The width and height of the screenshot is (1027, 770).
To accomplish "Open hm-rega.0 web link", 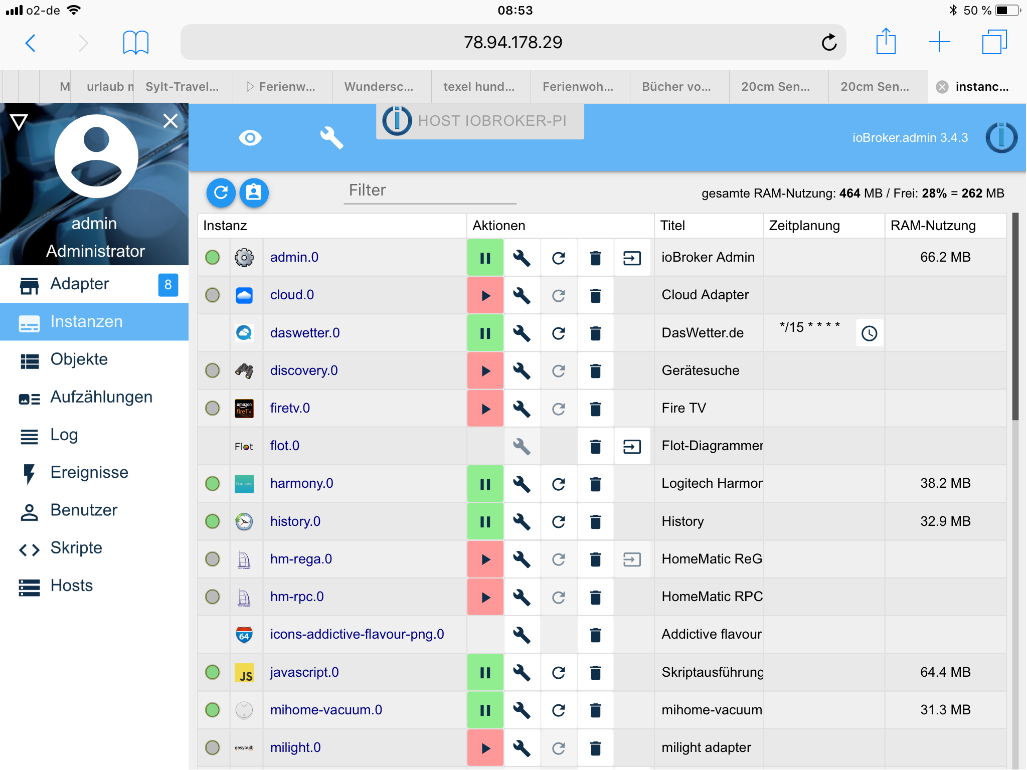I will 632,559.
